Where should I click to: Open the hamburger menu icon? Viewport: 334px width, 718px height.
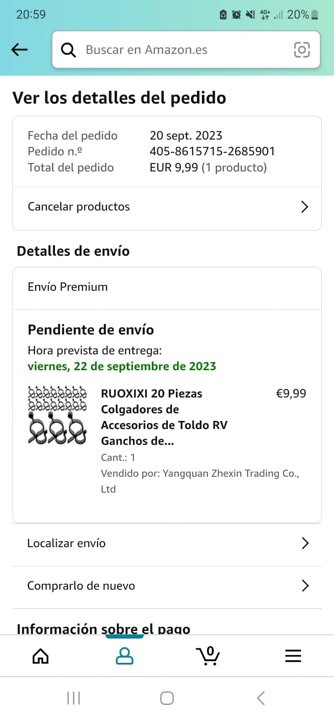(293, 656)
